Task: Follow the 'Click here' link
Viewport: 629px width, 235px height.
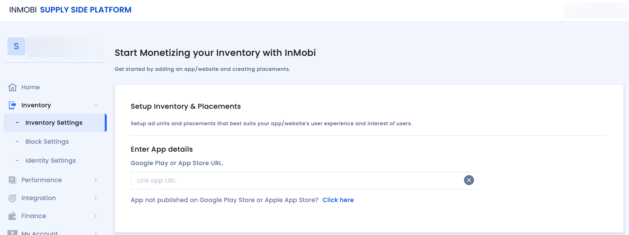Action: (x=338, y=200)
